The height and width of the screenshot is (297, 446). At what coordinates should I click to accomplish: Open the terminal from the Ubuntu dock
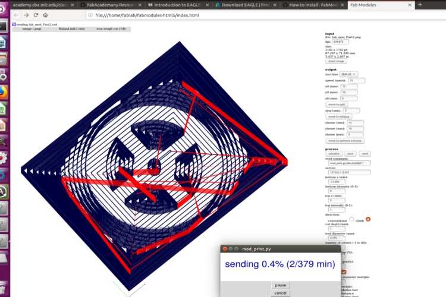click(x=4, y=26)
